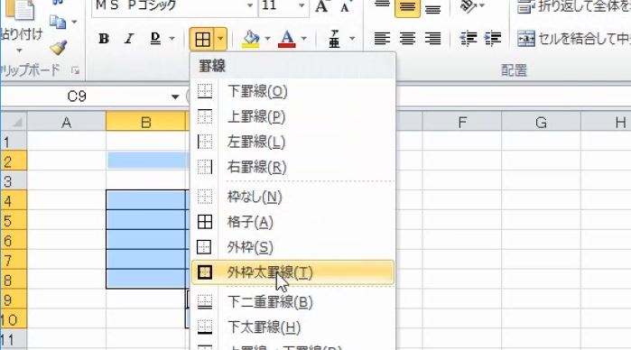Screen dimensions: 631x350
Task: Select row 1 header
Action: coord(14,142)
